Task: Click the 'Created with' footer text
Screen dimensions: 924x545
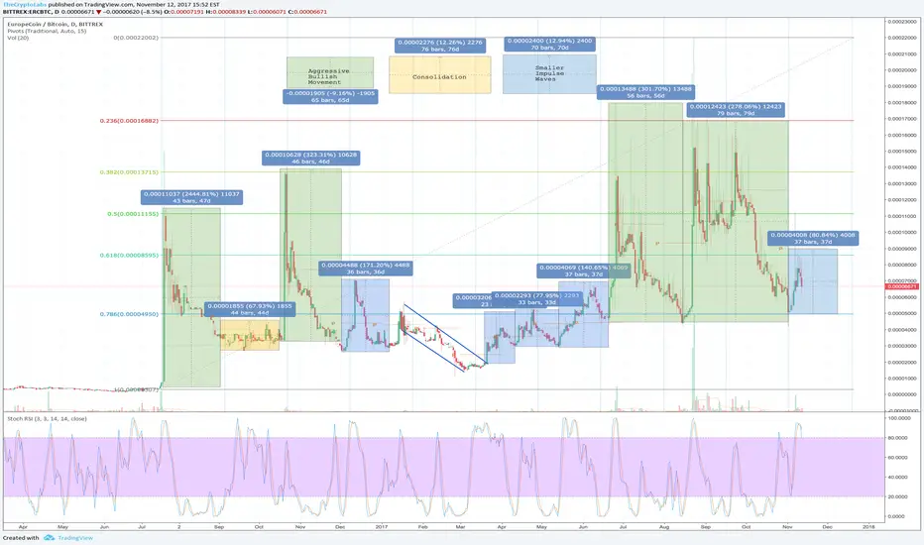Action: [x=21, y=537]
